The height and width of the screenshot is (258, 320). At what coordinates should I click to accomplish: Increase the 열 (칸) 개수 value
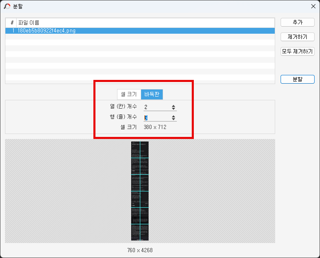pos(173,106)
